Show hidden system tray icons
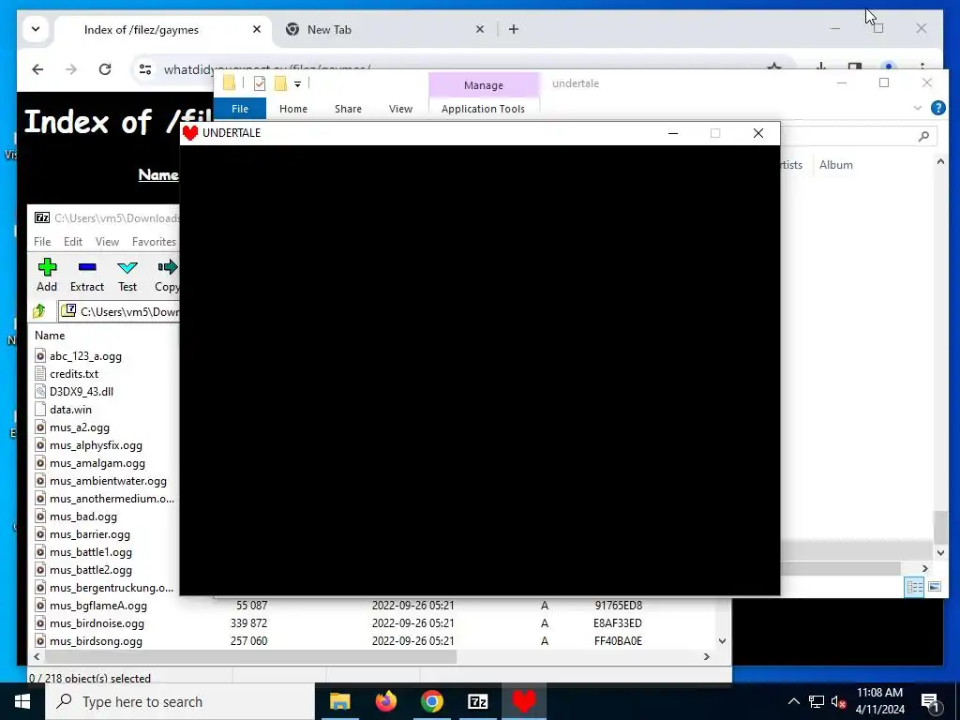The image size is (960, 720). [793, 701]
